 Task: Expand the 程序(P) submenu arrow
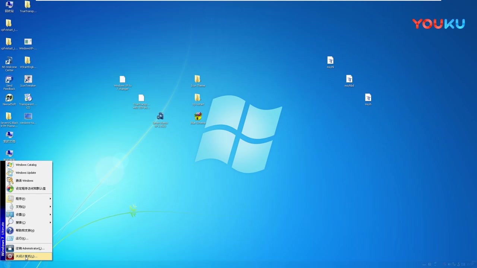pyautogui.click(x=50, y=199)
